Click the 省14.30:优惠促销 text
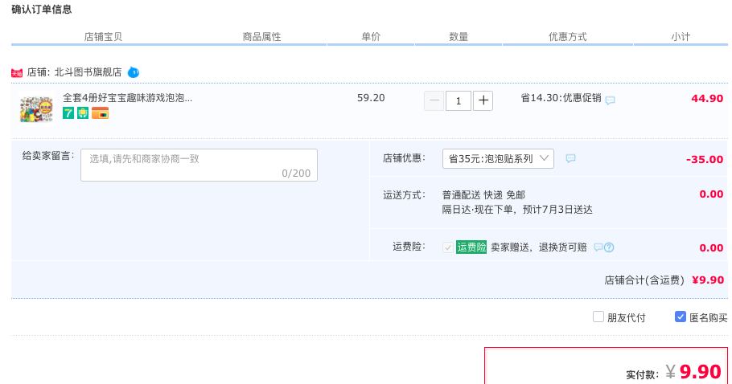Screen dimensions: 732x384 pyautogui.click(x=561, y=98)
